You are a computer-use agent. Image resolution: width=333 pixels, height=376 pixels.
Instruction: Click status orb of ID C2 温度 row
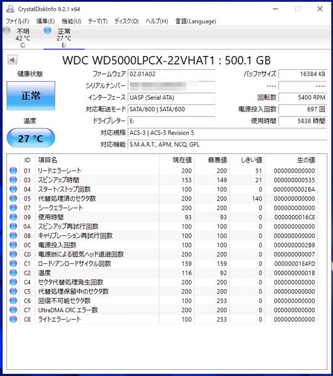[13, 273]
